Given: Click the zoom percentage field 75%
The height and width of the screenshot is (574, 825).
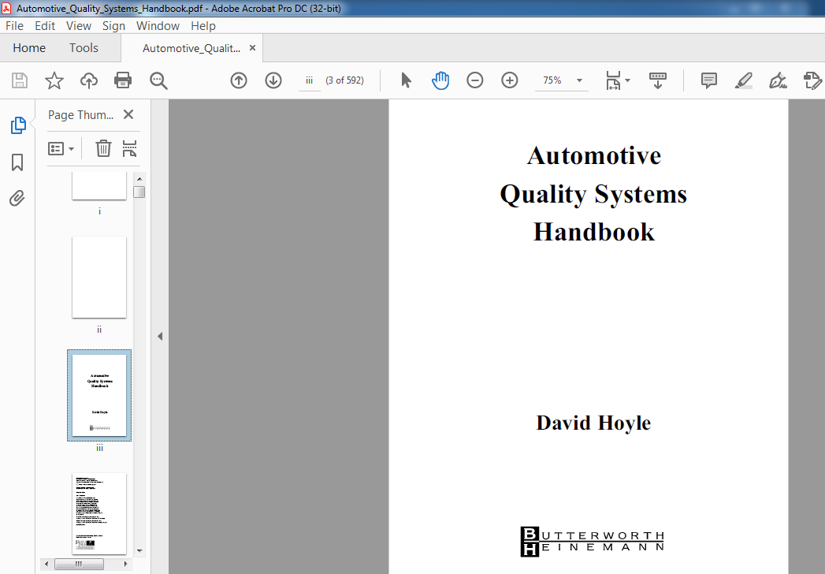Looking at the screenshot, I should click(552, 80).
